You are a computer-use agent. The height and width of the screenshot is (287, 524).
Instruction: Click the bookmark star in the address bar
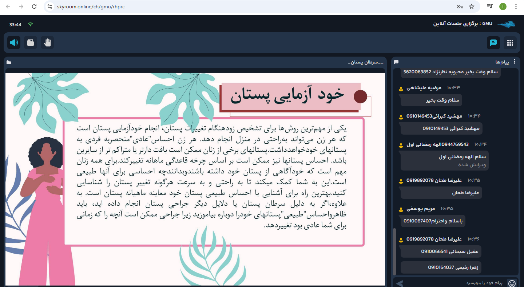[472, 6]
